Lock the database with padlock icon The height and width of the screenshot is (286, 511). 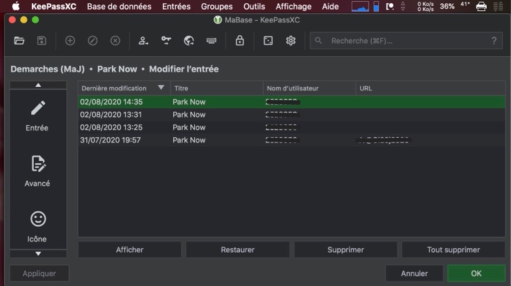coord(240,41)
